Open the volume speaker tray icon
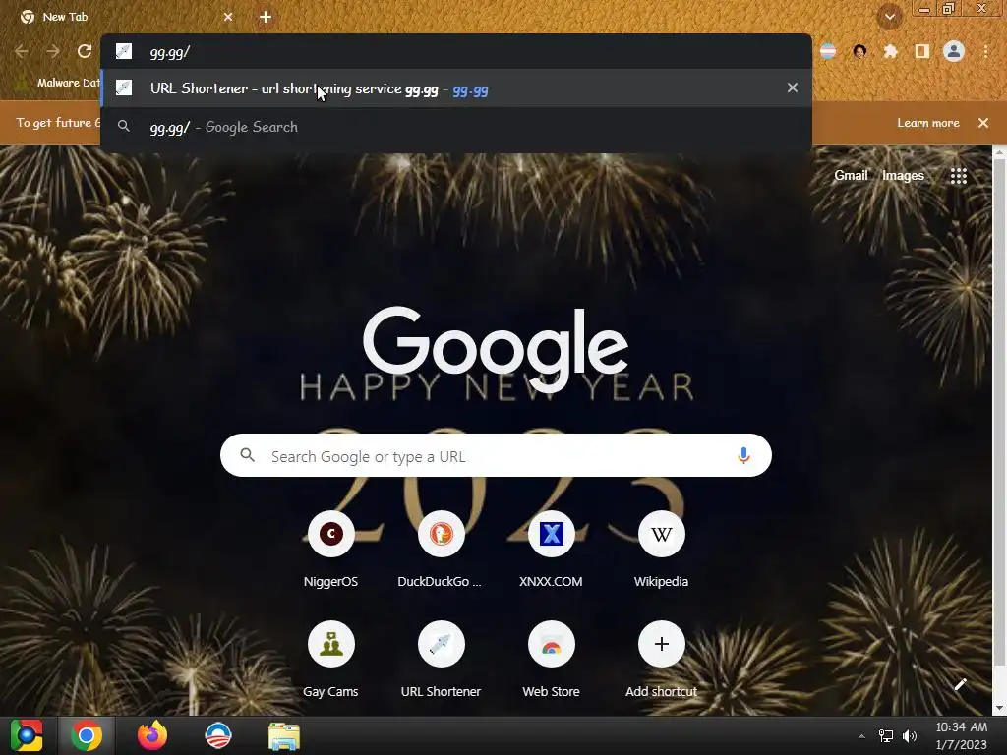 (x=910, y=736)
